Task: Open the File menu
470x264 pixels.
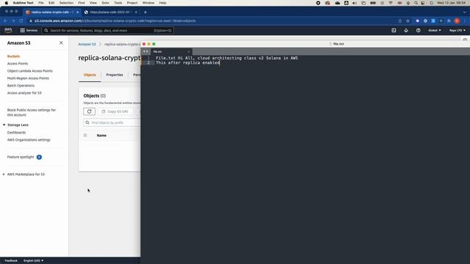Action: [x=41, y=3]
